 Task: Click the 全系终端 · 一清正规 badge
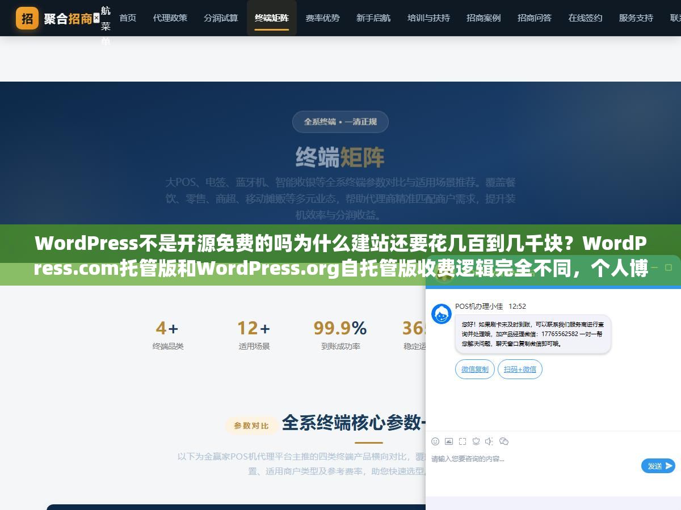coord(340,122)
